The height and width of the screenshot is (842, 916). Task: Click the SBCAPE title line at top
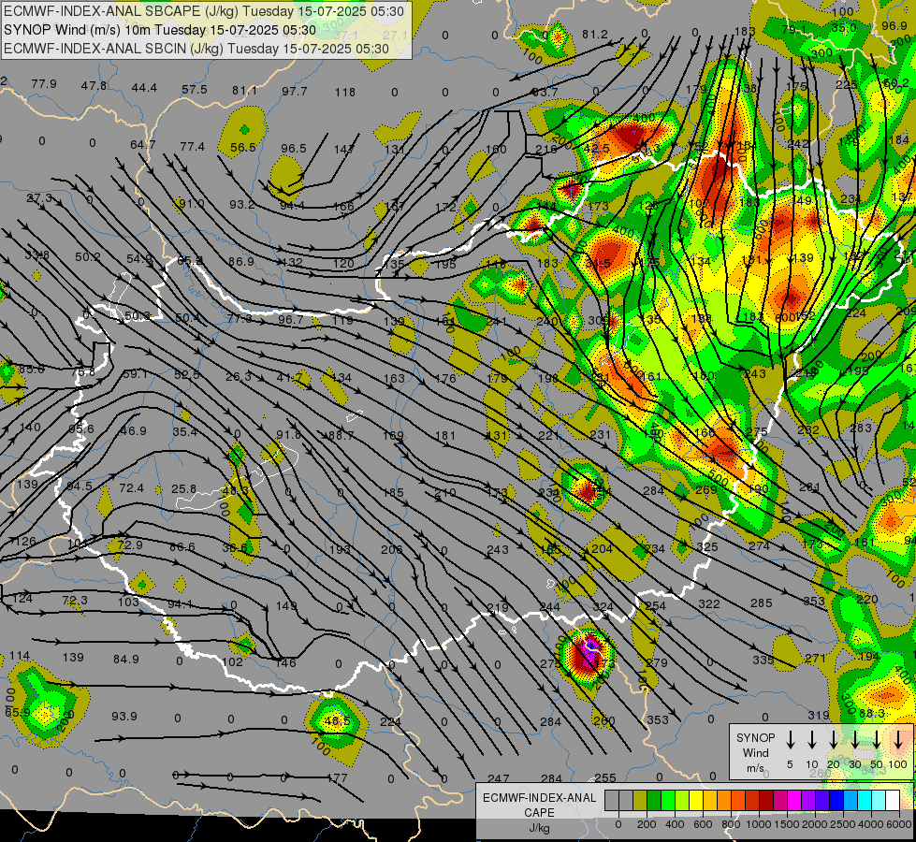point(204,11)
